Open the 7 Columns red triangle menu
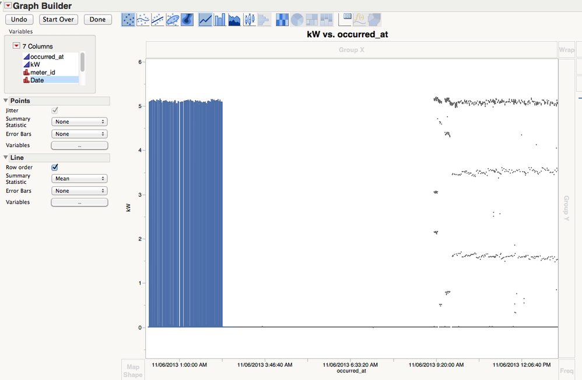This screenshot has width=582, height=380. 16,45
